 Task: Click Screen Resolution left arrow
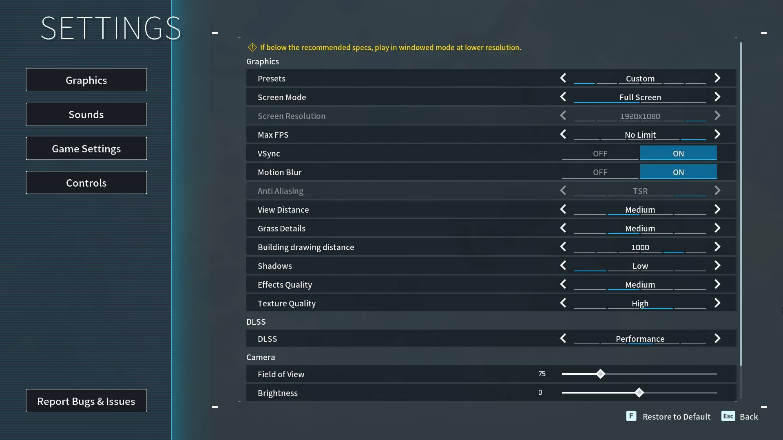(x=563, y=115)
